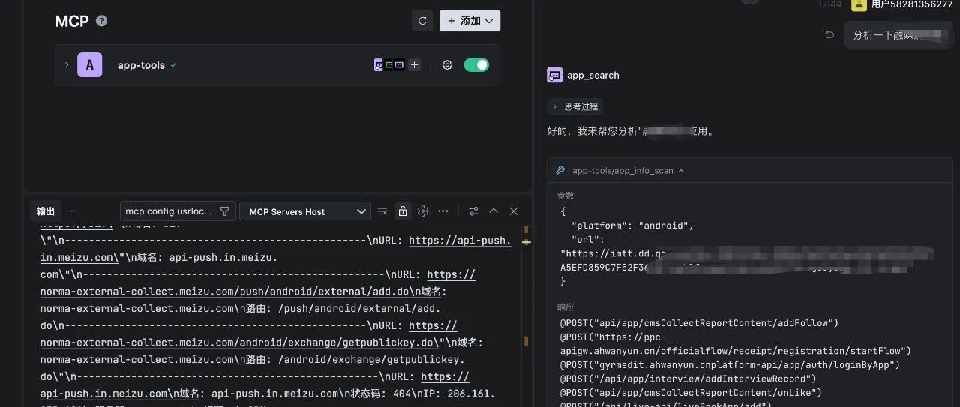Open the more panels ellipsis next to 输出
The height and width of the screenshot is (407, 960).
pyautogui.click(x=73, y=211)
